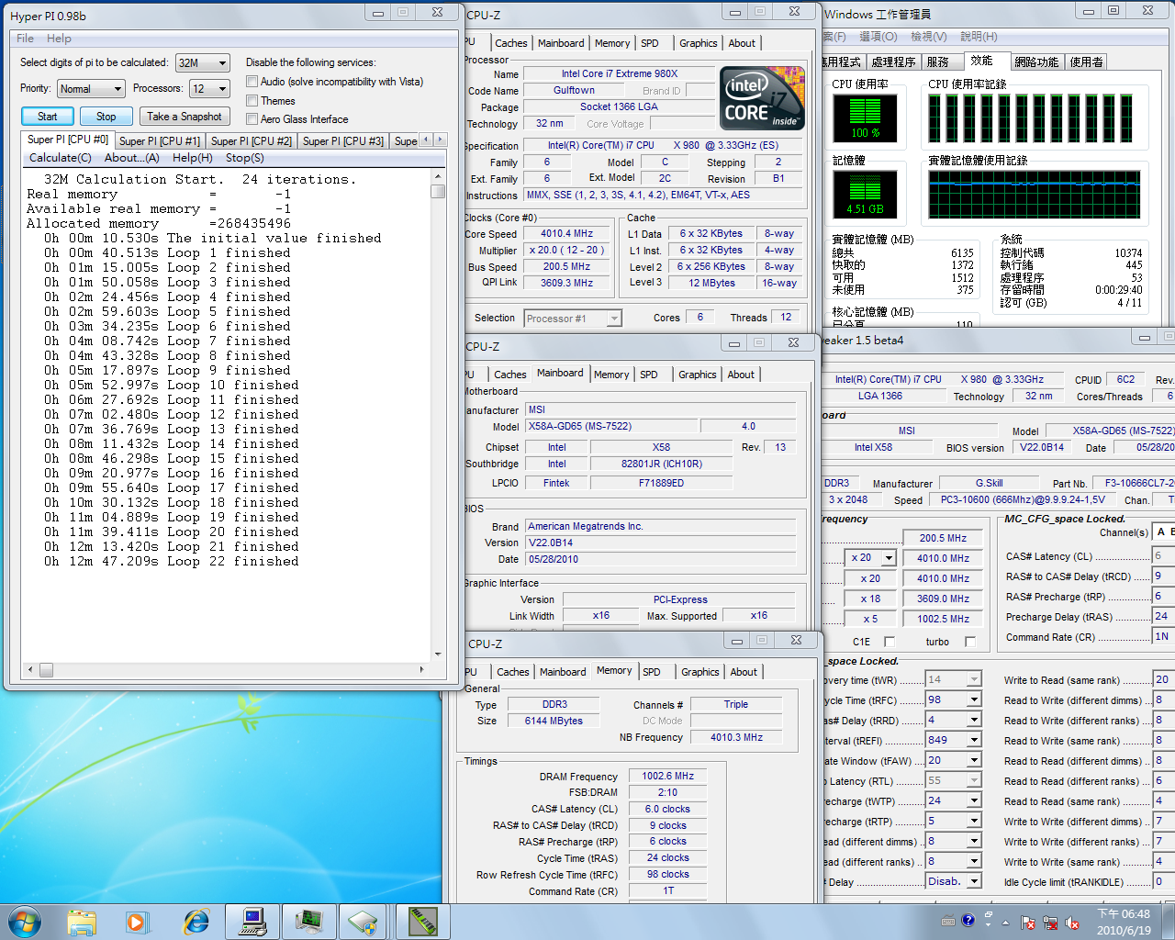Viewport: 1175px width, 940px height.
Task: Select the Hyper PI computer icon on taskbar
Action: click(252, 922)
